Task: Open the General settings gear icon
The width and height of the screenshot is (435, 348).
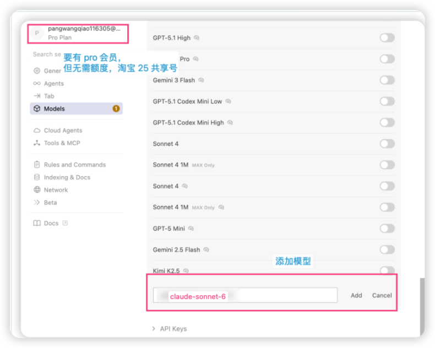Action: coord(37,70)
